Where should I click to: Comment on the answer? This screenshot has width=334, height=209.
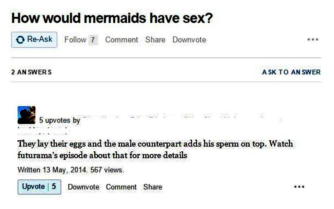(x=121, y=187)
